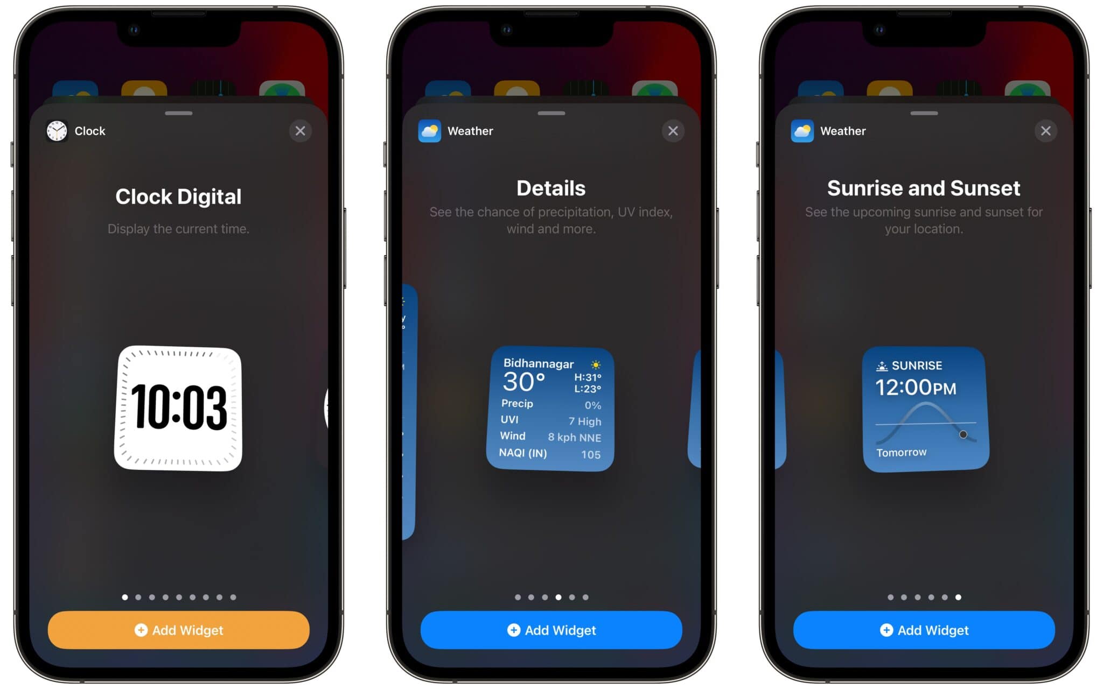Add the Sunrise and Sunset widget
The height and width of the screenshot is (689, 1103).
pyautogui.click(x=924, y=630)
